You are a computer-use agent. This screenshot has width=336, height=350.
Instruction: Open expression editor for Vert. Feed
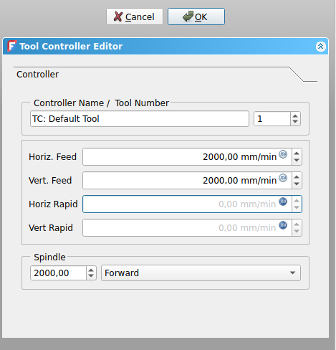click(283, 178)
